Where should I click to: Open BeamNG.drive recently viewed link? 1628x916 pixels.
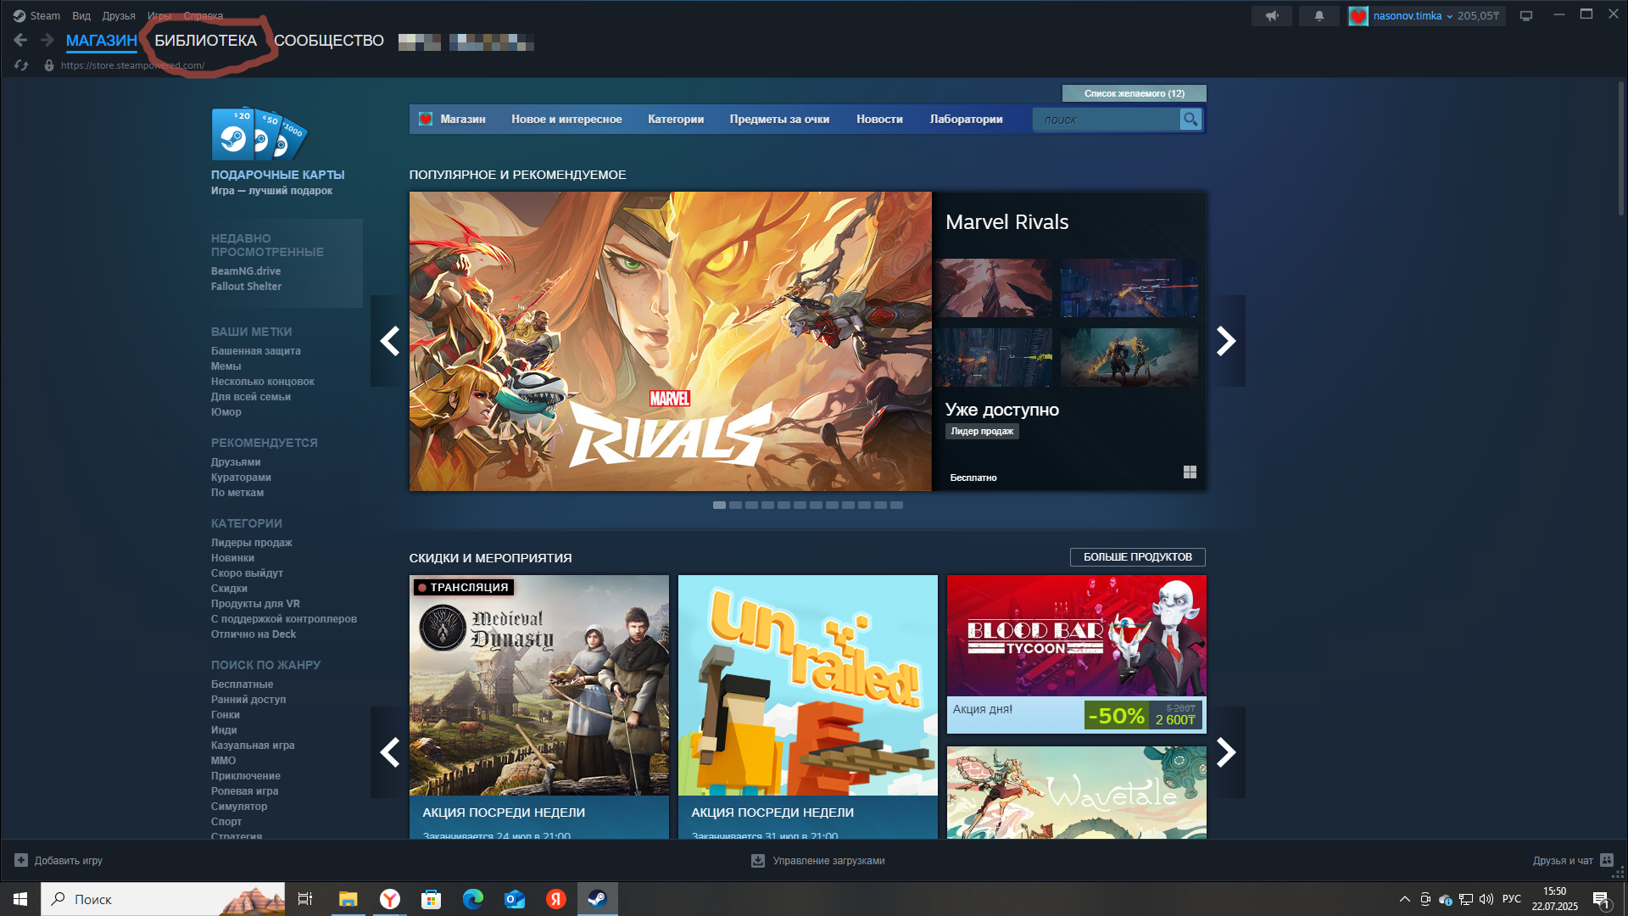pyautogui.click(x=246, y=271)
